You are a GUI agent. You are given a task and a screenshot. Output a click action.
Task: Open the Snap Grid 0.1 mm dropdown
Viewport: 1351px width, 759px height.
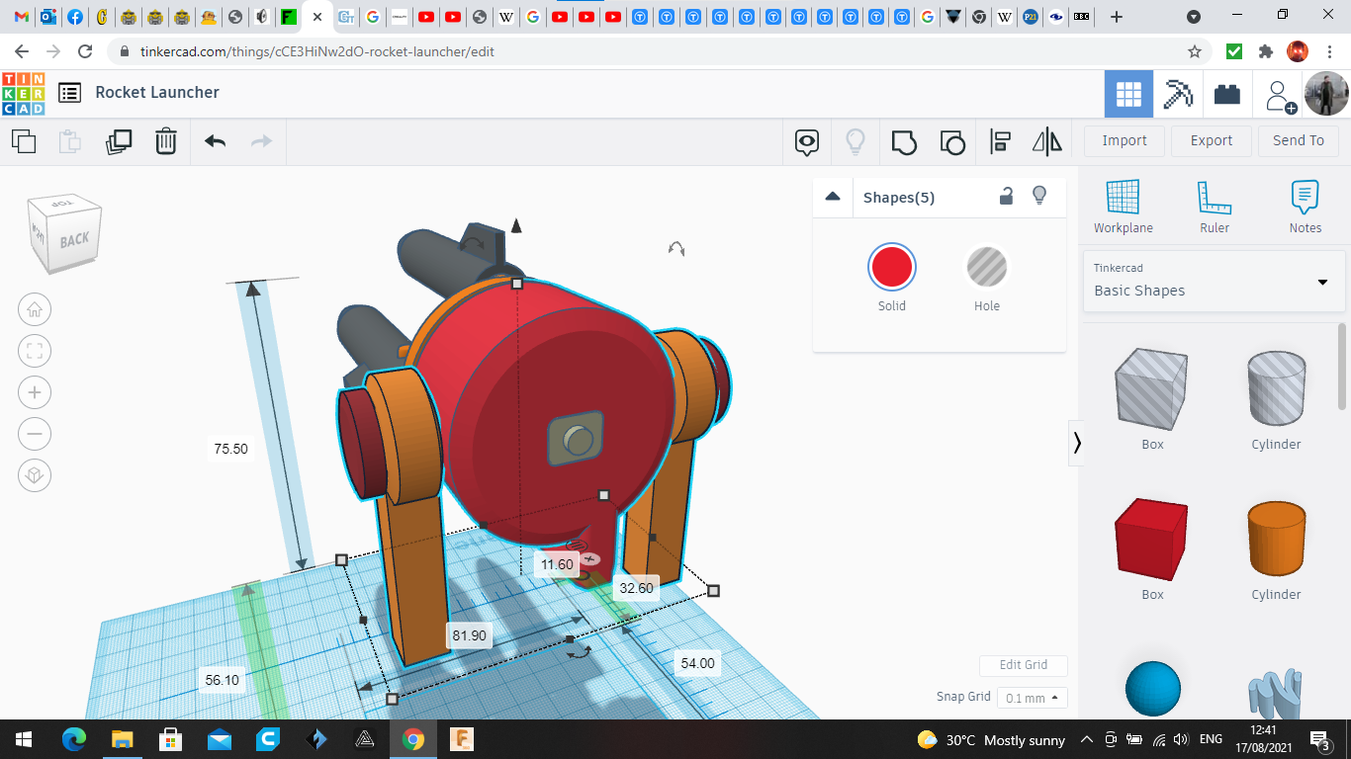(1032, 698)
